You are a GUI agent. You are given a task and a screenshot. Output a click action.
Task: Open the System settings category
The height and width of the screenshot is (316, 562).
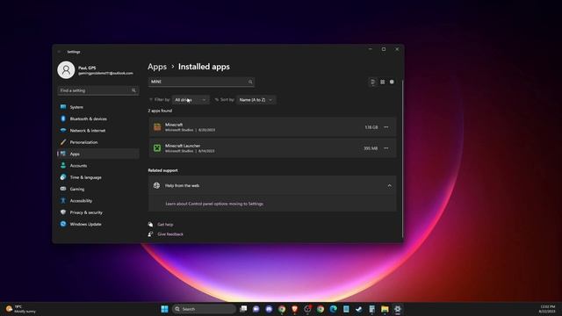(x=97, y=107)
